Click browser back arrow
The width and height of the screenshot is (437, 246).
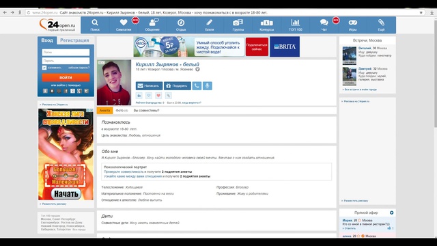(5, 12)
